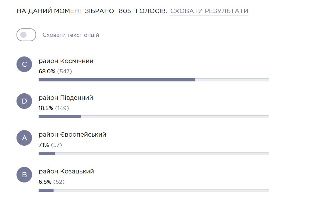Click the 18.5% (149) result text
The width and height of the screenshot is (329, 209).
pos(54,108)
